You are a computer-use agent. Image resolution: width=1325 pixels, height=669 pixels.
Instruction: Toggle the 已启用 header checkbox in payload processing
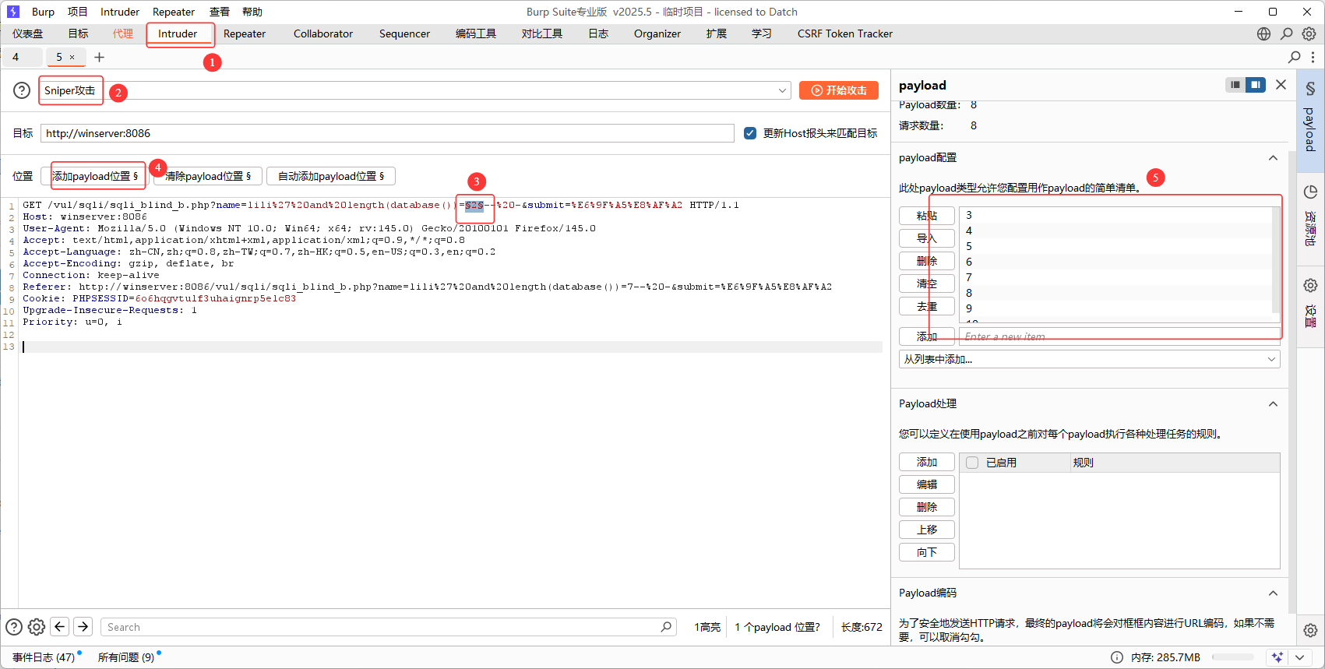[972, 463]
